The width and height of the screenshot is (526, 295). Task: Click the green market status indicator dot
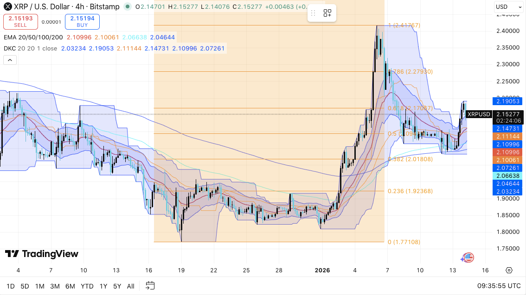[128, 7]
